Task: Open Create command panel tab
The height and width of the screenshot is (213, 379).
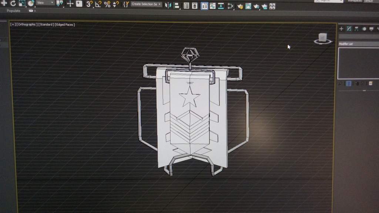Action: pos(341,29)
